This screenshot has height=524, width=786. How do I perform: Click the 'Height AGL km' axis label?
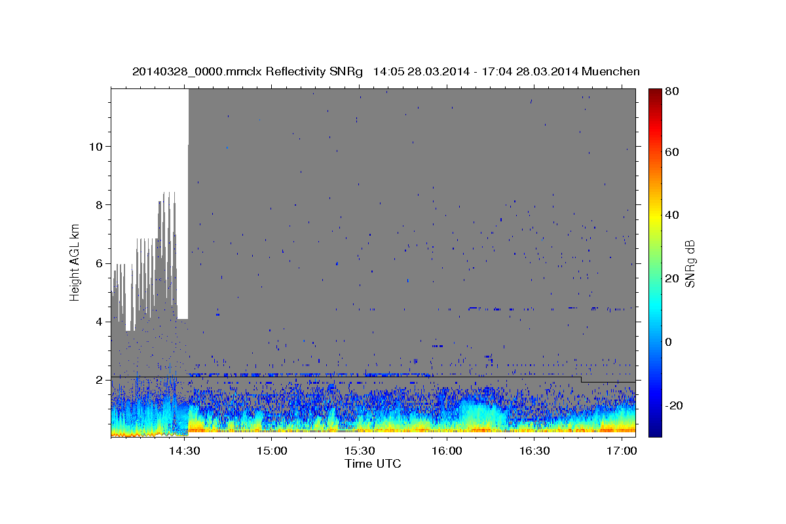click(x=75, y=263)
